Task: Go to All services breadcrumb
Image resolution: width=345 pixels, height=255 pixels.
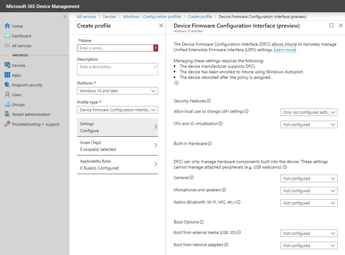Action: 86,17
